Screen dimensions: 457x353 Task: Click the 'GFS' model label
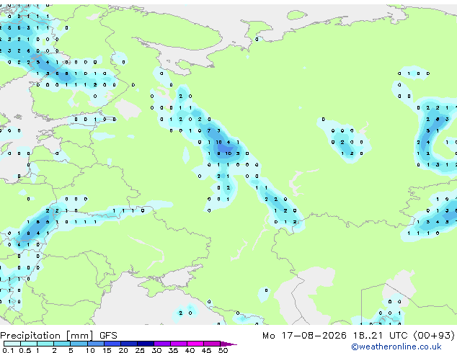[108, 336]
